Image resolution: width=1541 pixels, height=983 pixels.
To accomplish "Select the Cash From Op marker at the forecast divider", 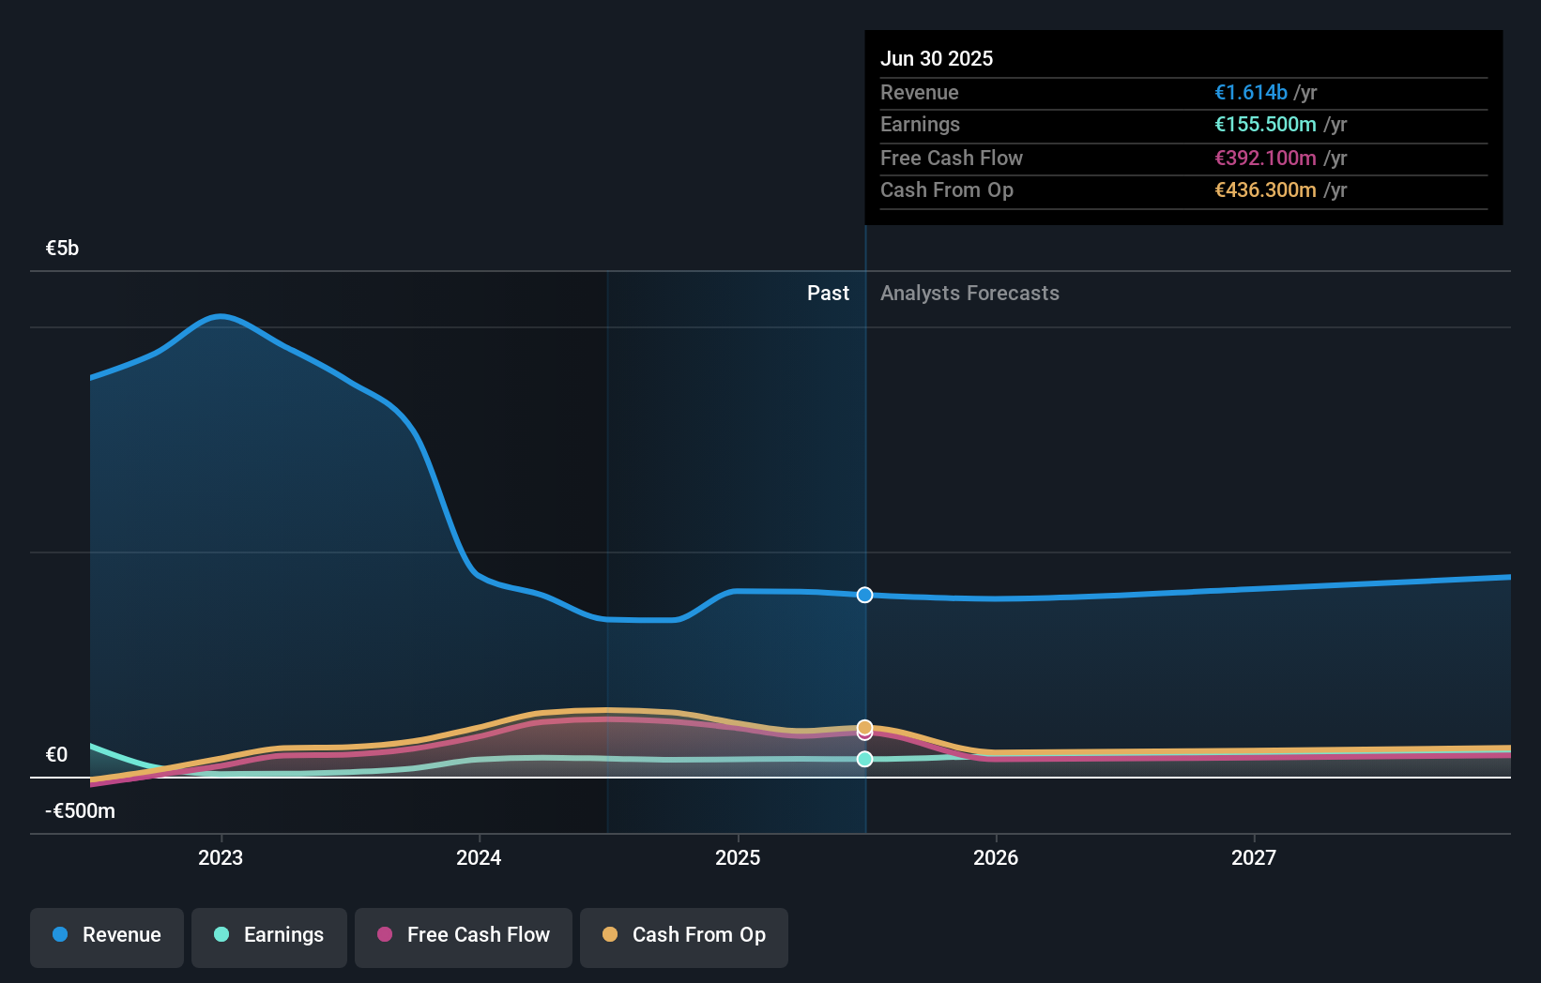I will tap(864, 726).
